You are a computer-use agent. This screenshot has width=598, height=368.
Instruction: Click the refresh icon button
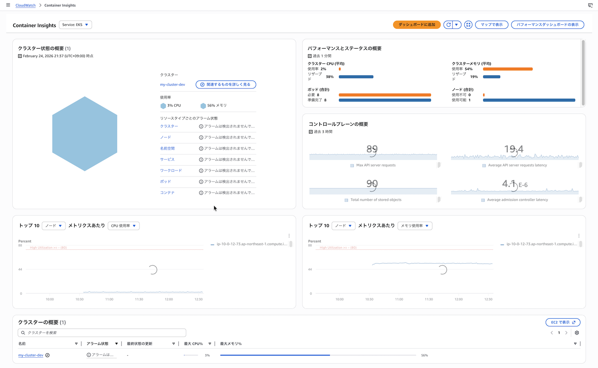pyautogui.click(x=448, y=25)
